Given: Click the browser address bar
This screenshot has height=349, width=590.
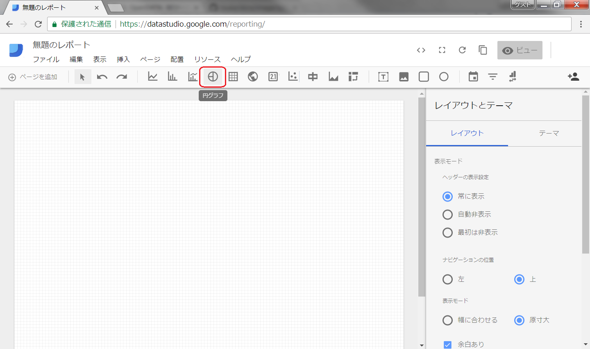Looking at the screenshot, I should click(309, 24).
